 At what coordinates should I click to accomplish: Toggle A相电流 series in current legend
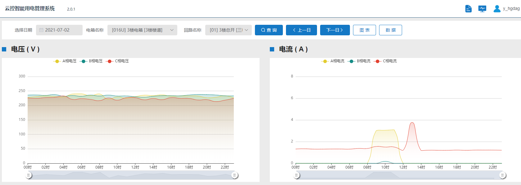pyautogui.click(x=333, y=61)
